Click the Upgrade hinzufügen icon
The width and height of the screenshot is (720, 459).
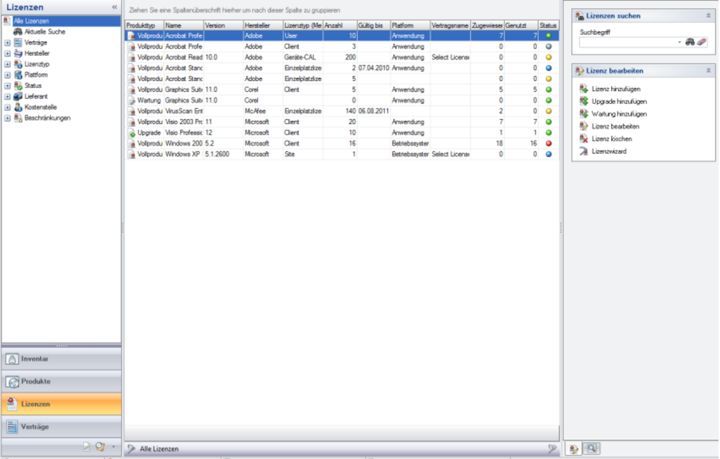[x=582, y=100]
